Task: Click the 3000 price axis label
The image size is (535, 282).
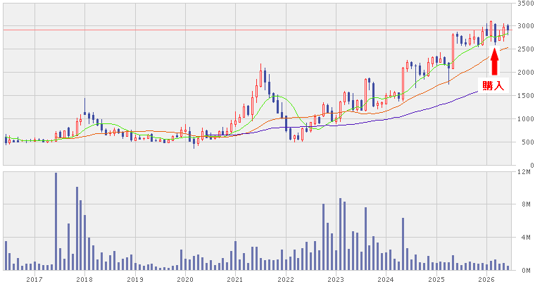Action: click(x=525, y=26)
